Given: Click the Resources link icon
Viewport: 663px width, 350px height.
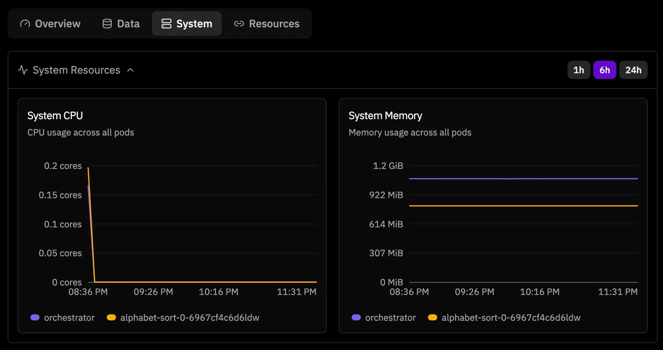Looking at the screenshot, I should pos(239,24).
